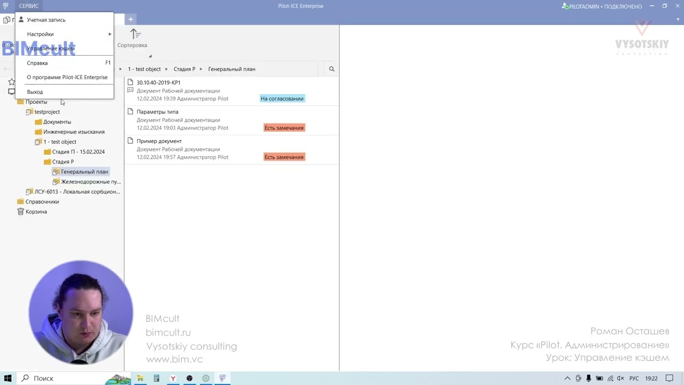Click the Pilot-ICE logo in the title bar
Viewport: 684px width, 385px height.
[x=6, y=6]
